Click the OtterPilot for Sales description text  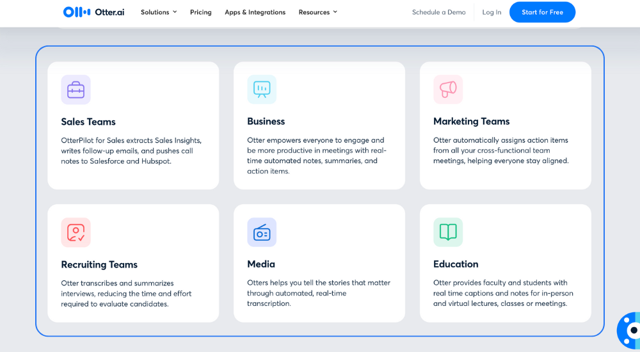(x=131, y=150)
